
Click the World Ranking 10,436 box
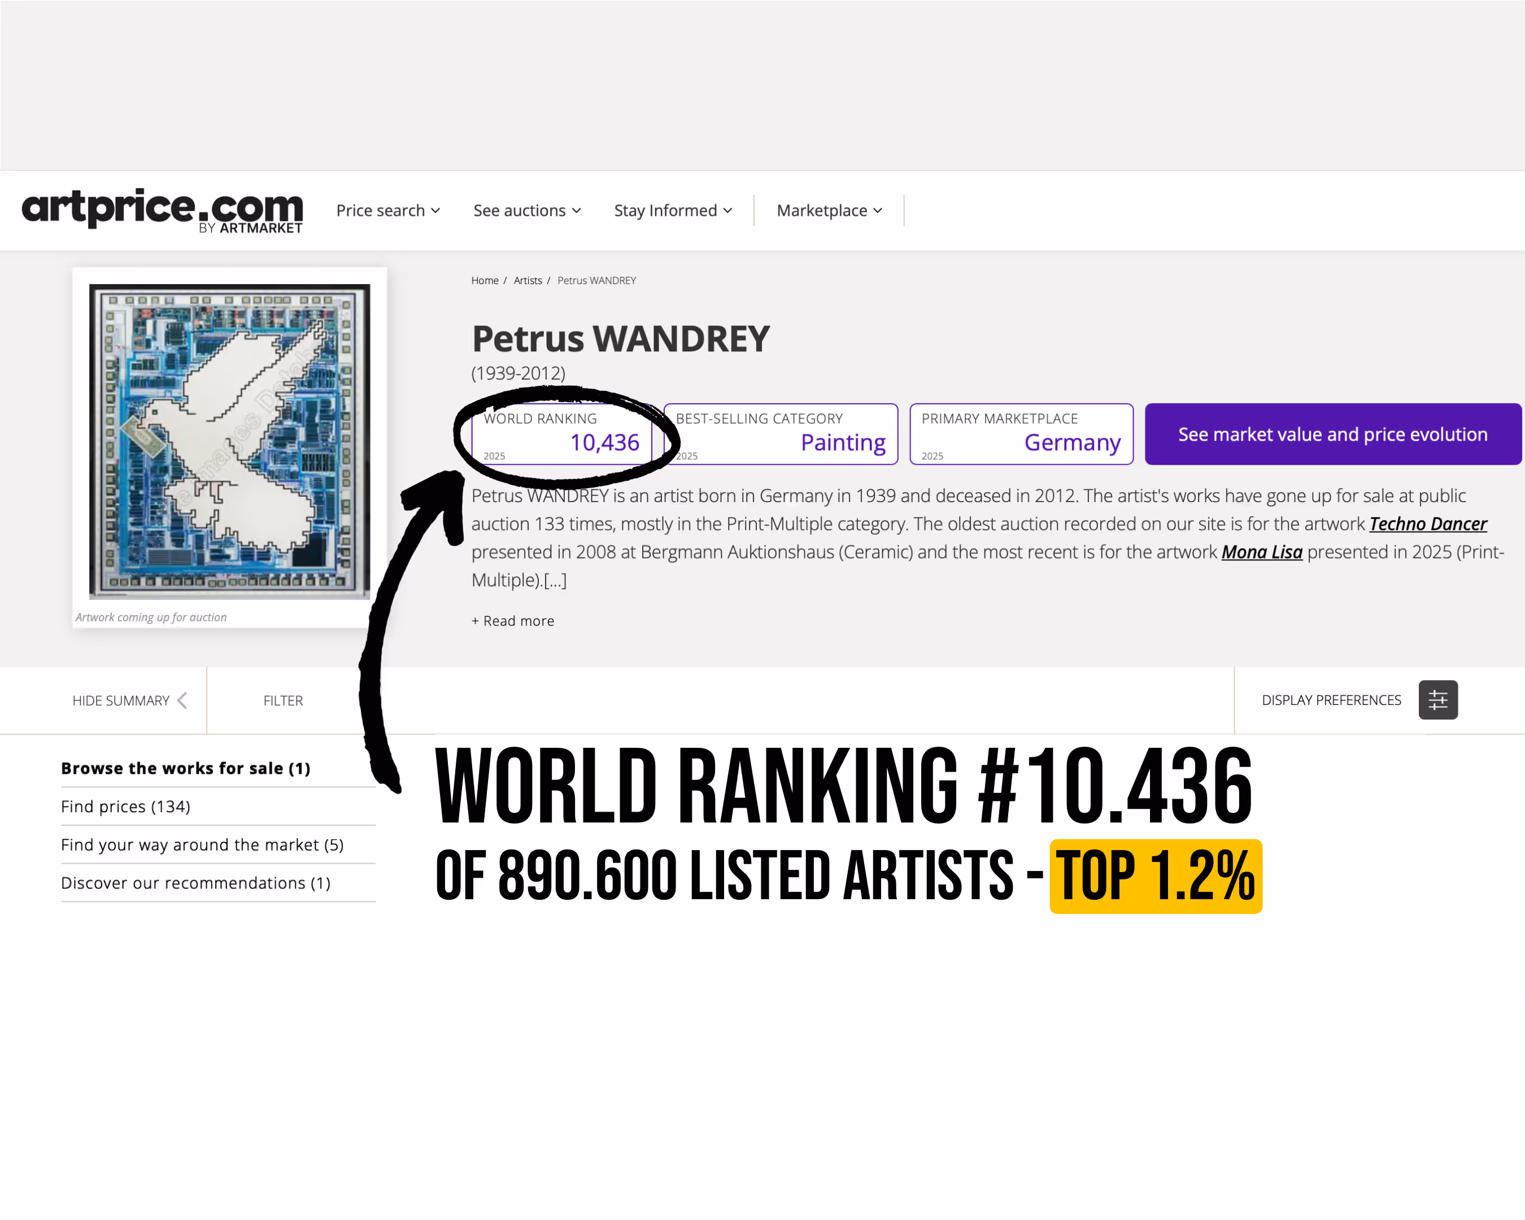click(561, 434)
